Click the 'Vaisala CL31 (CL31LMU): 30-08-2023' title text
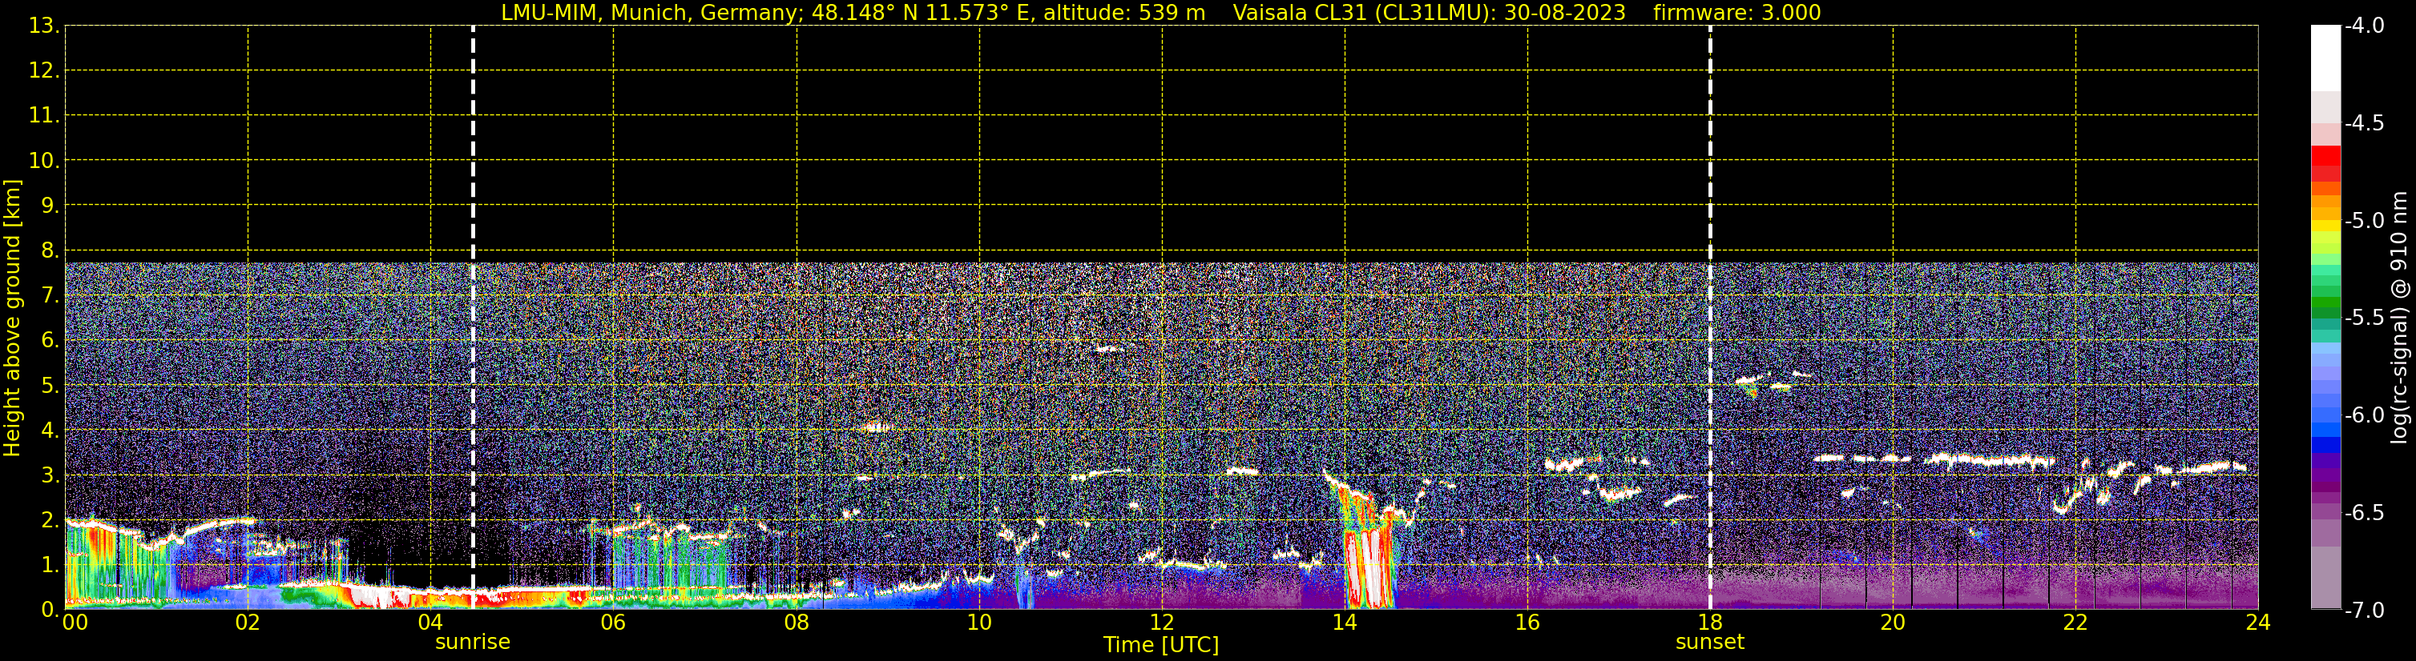 (1429, 13)
